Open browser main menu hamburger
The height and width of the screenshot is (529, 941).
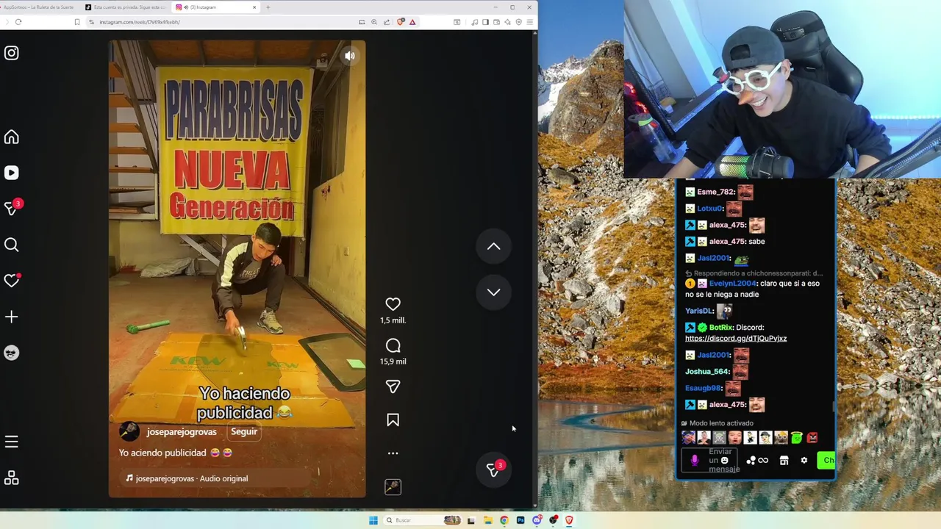coord(529,22)
